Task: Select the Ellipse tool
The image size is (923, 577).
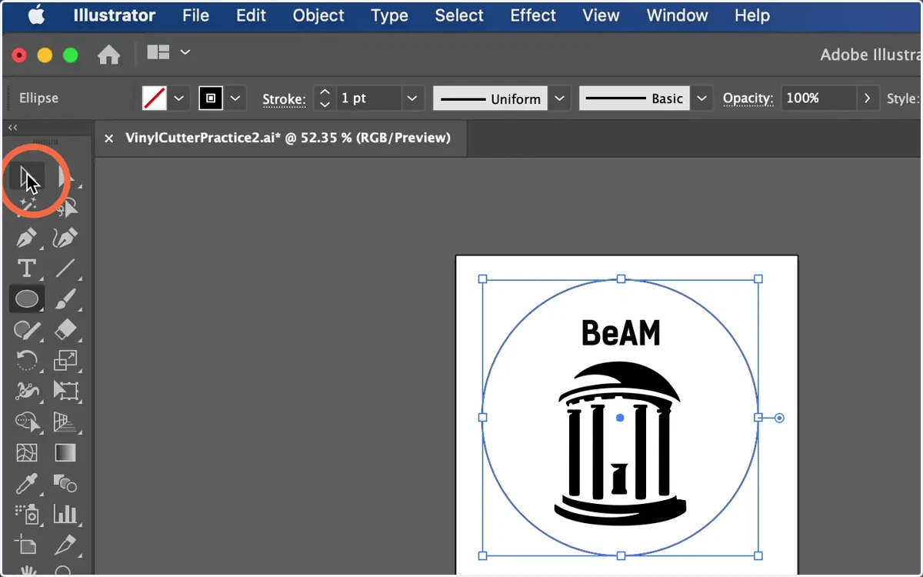Action: (26, 299)
